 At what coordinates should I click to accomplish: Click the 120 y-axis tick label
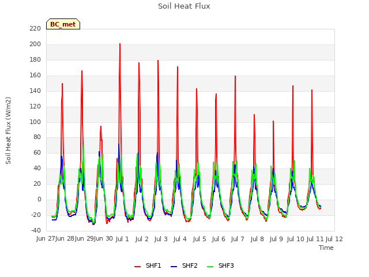tap(35, 106)
